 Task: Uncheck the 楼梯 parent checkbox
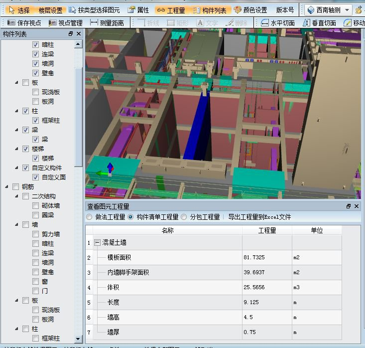[x=25, y=149]
